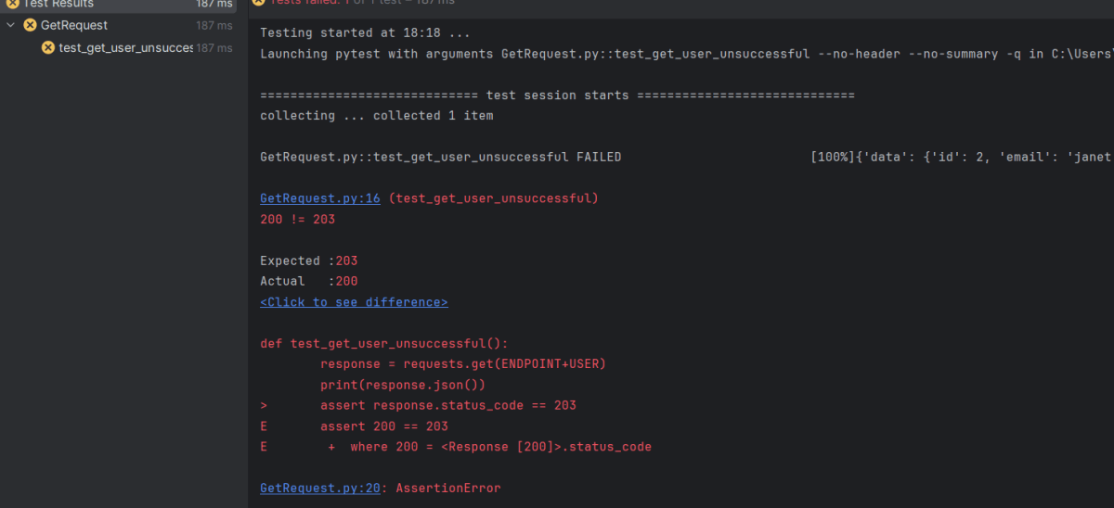Image resolution: width=1114 pixels, height=508 pixels.
Task: Click the failed status icon beside GetRequest
Action: point(30,25)
